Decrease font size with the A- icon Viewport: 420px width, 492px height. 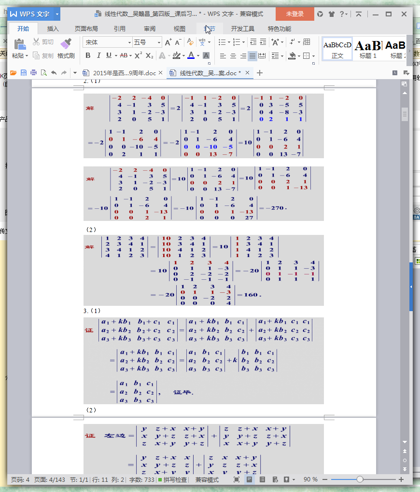pos(178,42)
